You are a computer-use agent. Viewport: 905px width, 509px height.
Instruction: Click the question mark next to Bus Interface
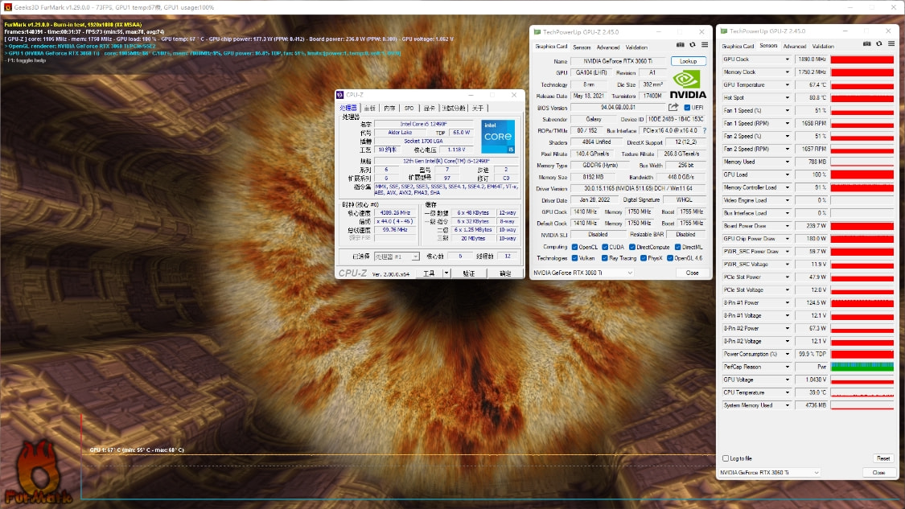click(x=704, y=130)
